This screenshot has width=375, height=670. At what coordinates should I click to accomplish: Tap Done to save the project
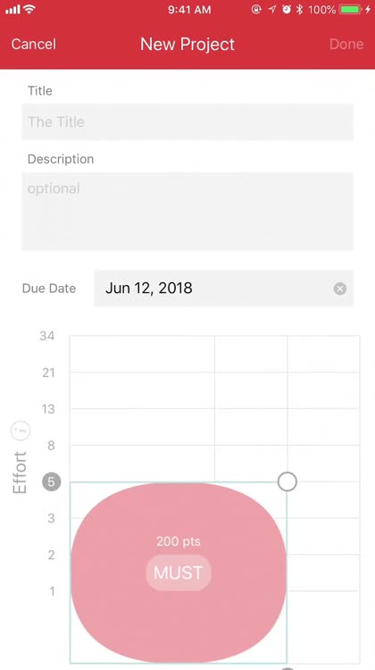click(346, 44)
